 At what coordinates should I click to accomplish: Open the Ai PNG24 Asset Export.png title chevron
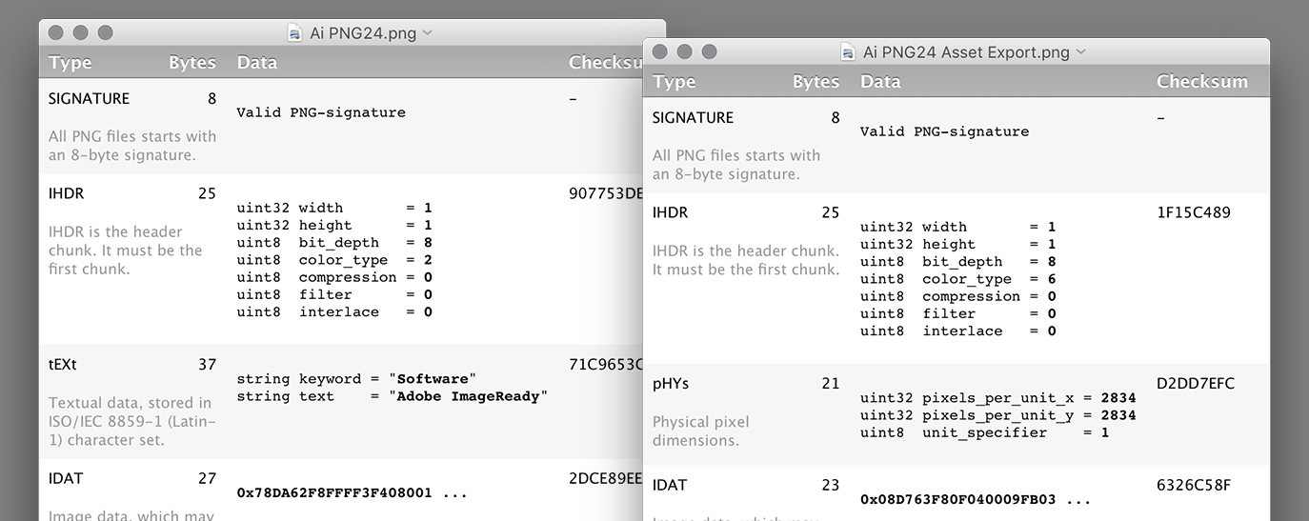coord(1080,51)
